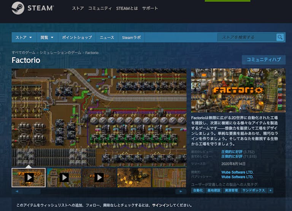Open the ストア dropdown menu
The height and width of the screenshot is (211, 292).
[24, 37]
